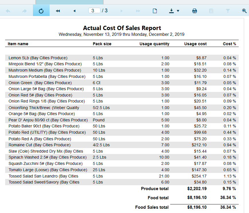This screenshot has height=213, width=249.
Task: Jump to the first page of the report
Action: [58, 11]
